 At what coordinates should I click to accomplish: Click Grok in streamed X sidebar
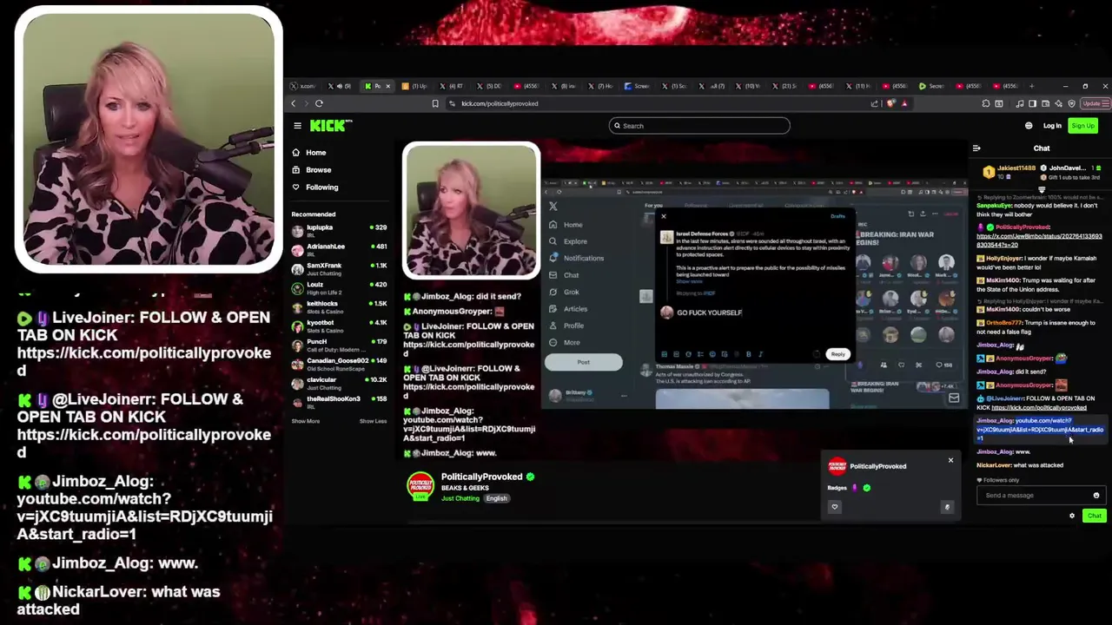pos(565,292)
